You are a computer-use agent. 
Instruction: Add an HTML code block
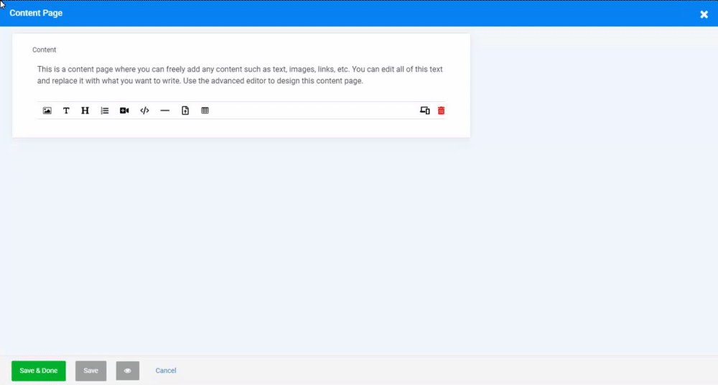(x=145, y=111)
